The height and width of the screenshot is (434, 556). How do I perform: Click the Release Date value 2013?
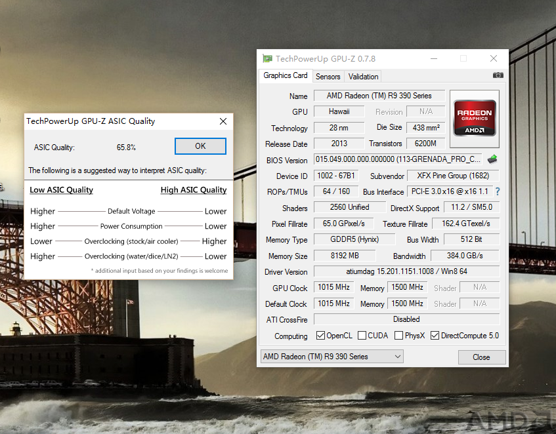coord(339,144)
